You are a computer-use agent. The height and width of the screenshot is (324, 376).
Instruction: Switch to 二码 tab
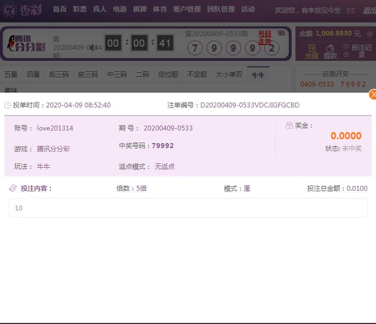(x=143, y=75)
